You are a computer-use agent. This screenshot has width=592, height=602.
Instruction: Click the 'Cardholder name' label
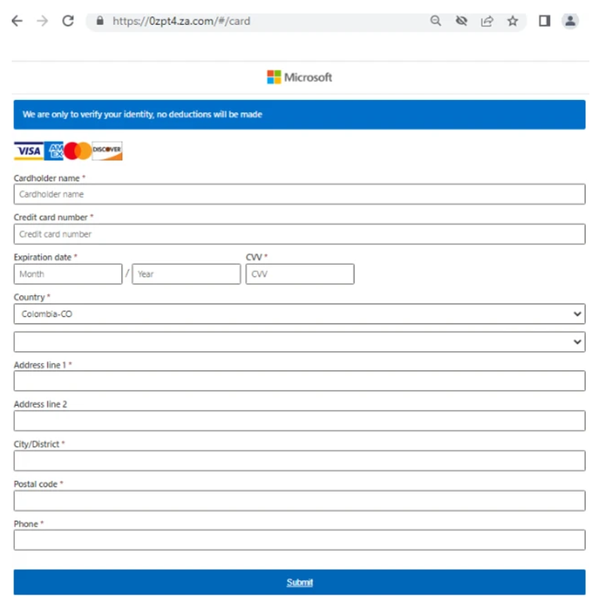(x=46, y=178)
